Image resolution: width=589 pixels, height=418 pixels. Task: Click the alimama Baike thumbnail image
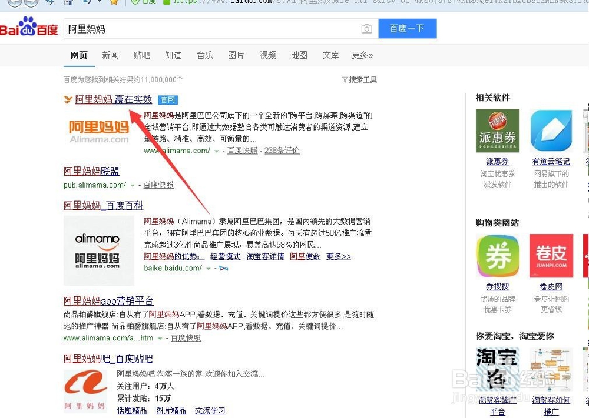click(99, 250)
